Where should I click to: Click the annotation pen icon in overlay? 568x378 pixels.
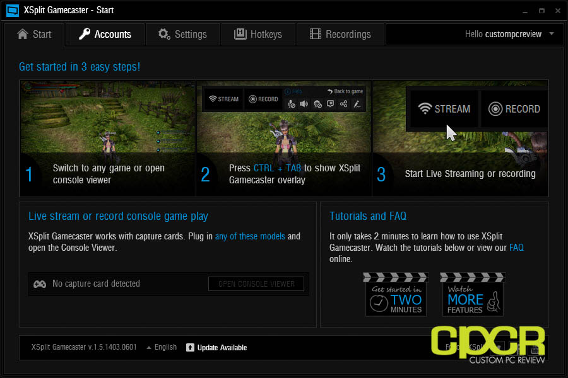click(357, 104)
